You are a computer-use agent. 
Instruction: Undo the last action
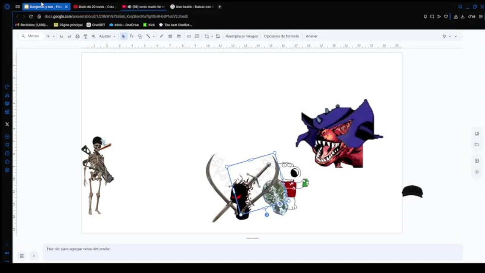[61, 36]
